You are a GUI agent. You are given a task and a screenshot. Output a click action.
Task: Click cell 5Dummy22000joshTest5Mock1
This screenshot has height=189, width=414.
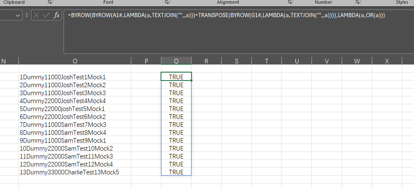pos(75,108)
